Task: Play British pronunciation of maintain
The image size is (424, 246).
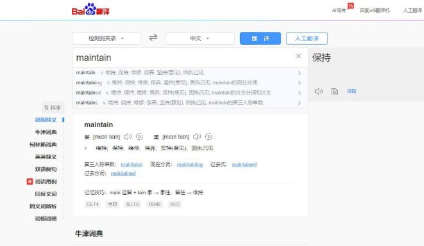Action: [x=128, y=137]
